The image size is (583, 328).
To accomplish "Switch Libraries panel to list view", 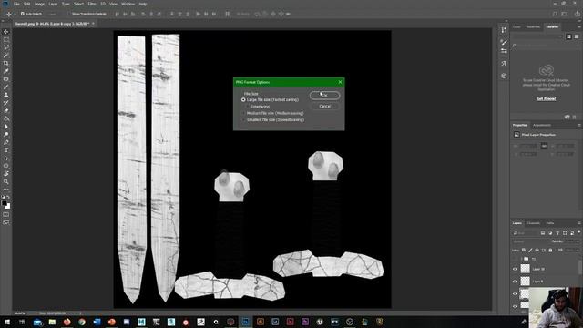I will pyautogui.click(x=577, y=36).
